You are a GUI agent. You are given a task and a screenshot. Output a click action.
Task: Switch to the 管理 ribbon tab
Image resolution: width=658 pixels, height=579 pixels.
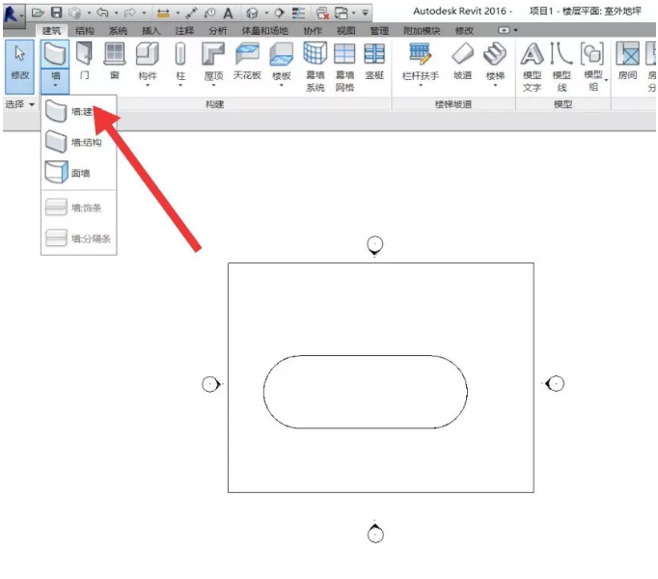click(x=379, y=31)
